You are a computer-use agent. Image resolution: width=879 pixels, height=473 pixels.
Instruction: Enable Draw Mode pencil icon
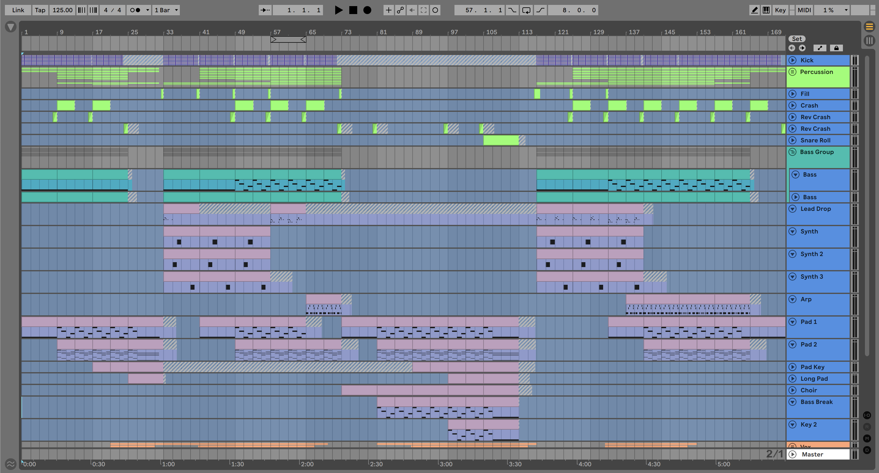(x=755, y=10)
